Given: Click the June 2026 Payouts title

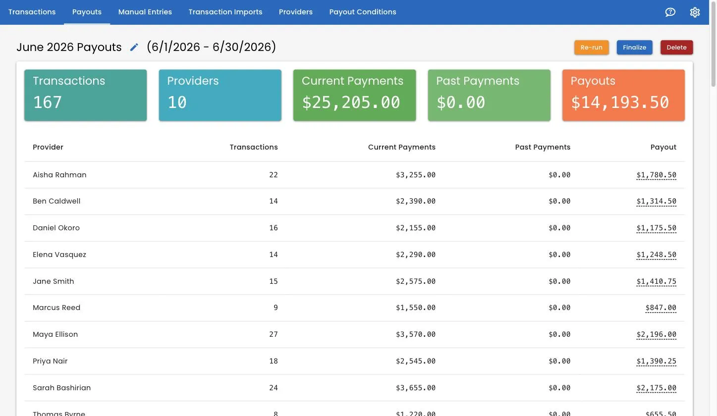Looking at the screenshot, I should coord(69,47).
